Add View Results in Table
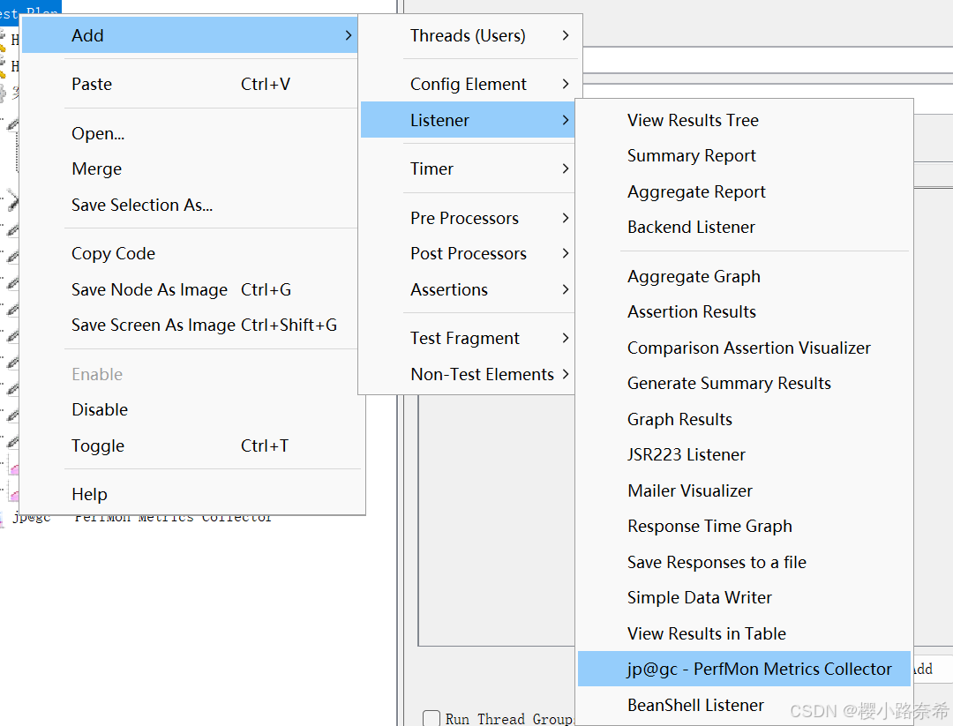Viewport: 953px width, 726px height. click(744, 633)
